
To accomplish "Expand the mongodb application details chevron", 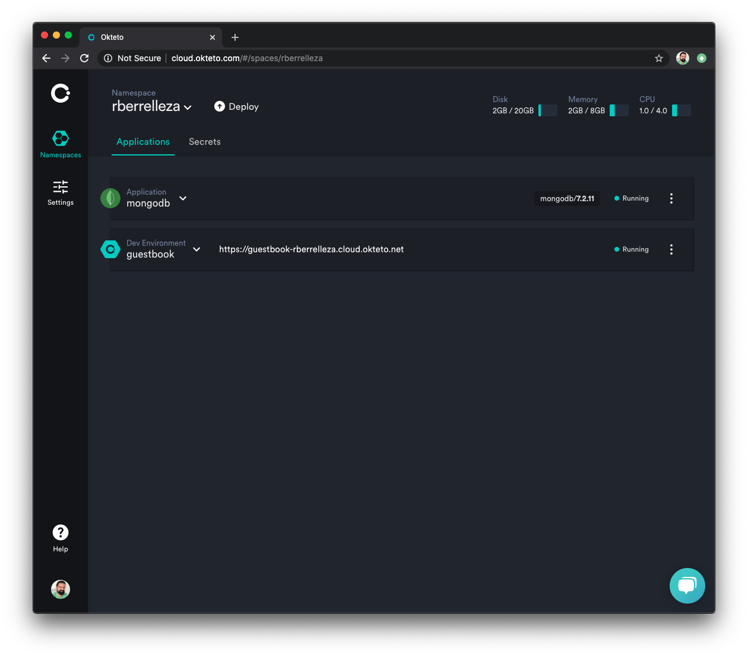I will click(x=183, y=198).
